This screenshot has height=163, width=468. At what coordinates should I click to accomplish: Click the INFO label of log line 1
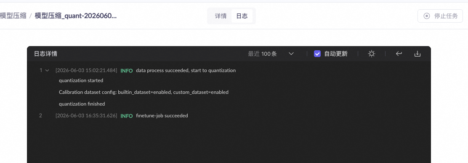(x=127, y=71)
